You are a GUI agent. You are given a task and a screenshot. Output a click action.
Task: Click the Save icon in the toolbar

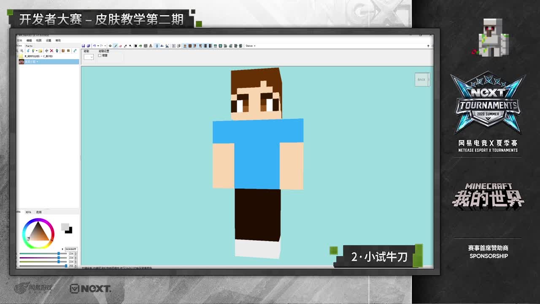click(x=84, y=46)
